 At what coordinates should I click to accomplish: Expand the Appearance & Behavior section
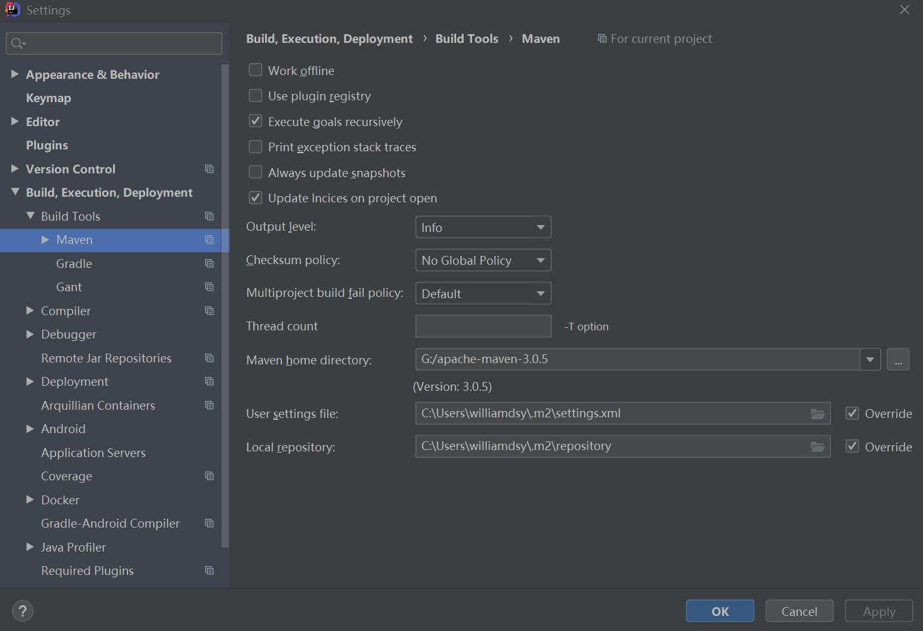pos(15,74)
